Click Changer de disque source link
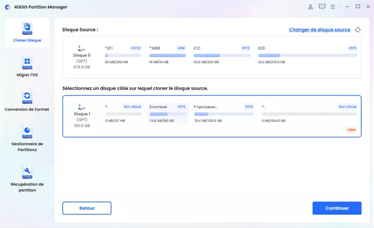 point(320,30)
